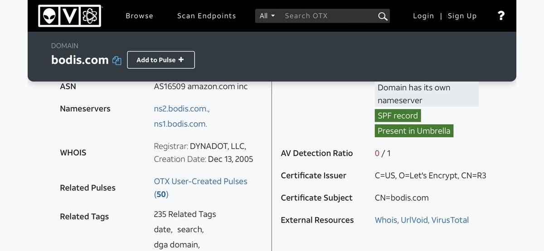544x251 pixels.
Task: Open the Whois external resource
Action: [386, 220]
